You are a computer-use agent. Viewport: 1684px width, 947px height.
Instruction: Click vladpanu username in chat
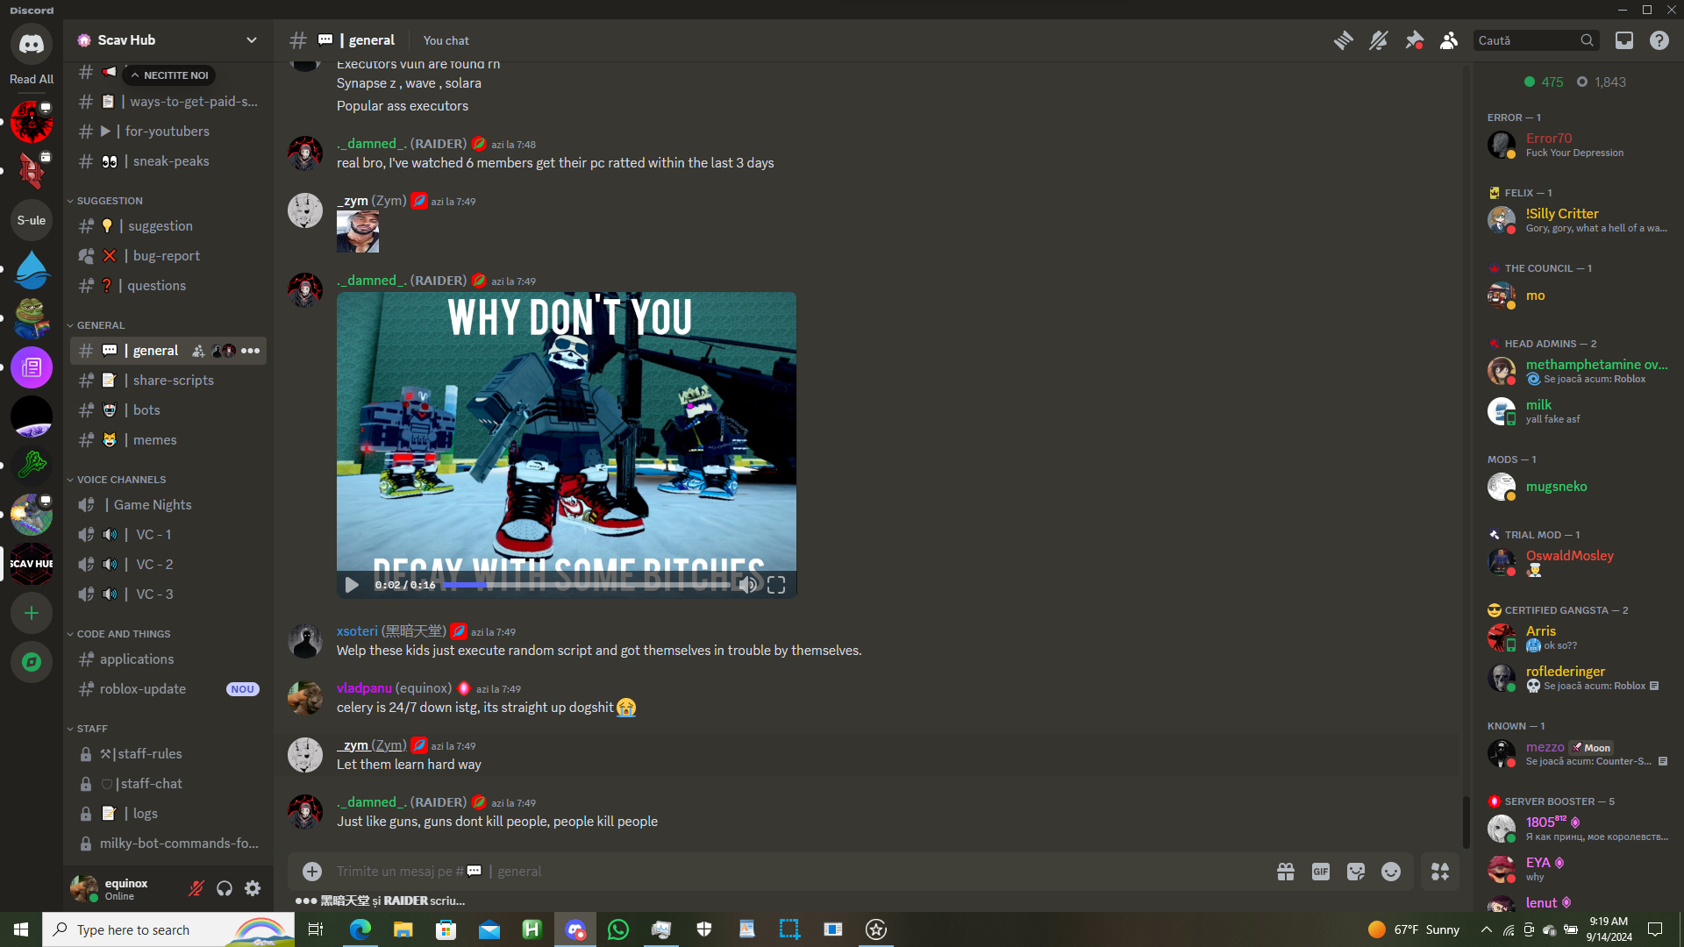[364, 688]
